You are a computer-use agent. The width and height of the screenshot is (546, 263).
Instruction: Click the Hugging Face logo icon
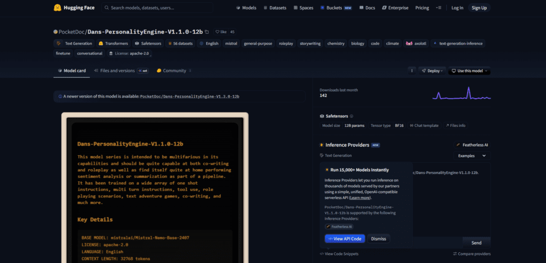coord(58,7)
